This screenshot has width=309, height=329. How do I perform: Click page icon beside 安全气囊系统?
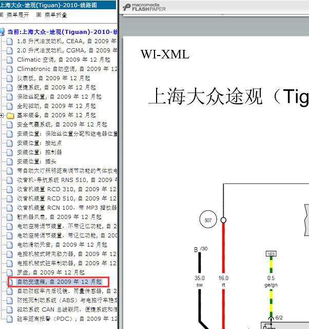tap(9, 124)
